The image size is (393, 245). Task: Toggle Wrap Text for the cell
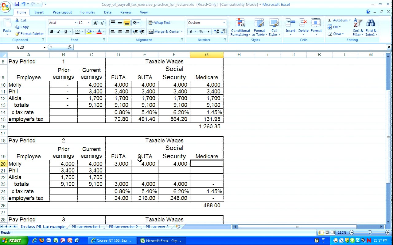point(159,23)
